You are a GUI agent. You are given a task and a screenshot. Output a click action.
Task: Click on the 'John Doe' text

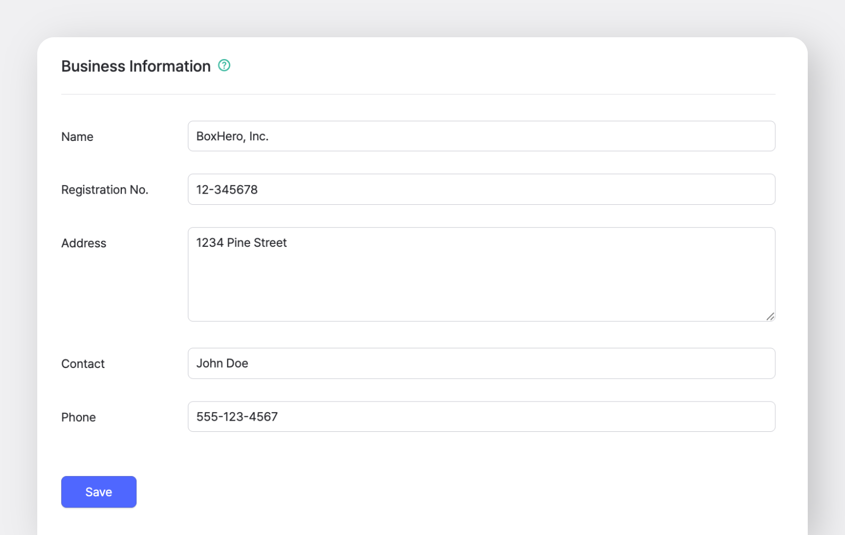tap(222, 363)
